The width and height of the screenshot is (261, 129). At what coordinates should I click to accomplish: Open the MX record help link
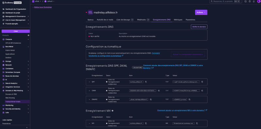182,110
